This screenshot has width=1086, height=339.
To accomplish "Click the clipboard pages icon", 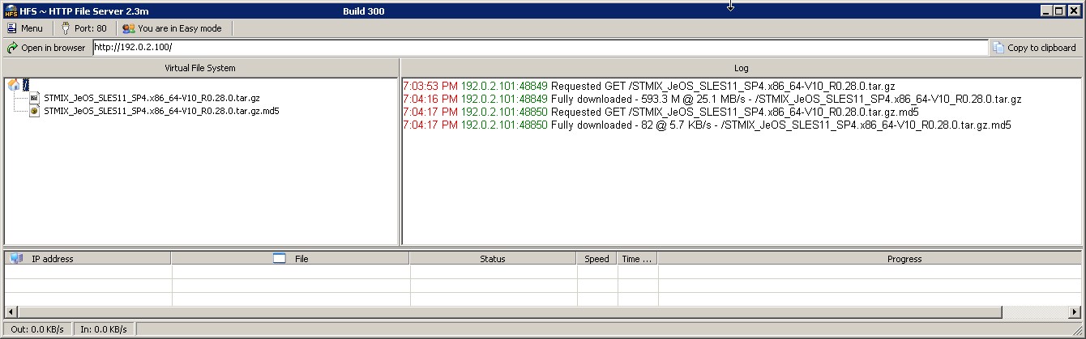I will click(998, 48).
